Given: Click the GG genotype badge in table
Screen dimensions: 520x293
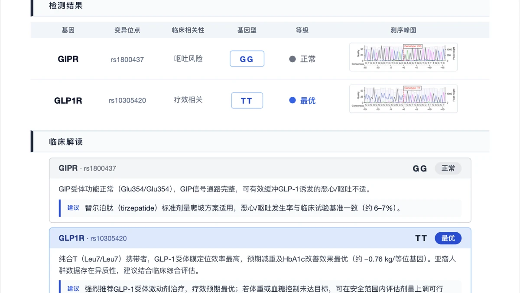Looking at the screenshot, I should 247,59.
